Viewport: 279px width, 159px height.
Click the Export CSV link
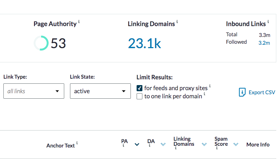click(262, 92)
